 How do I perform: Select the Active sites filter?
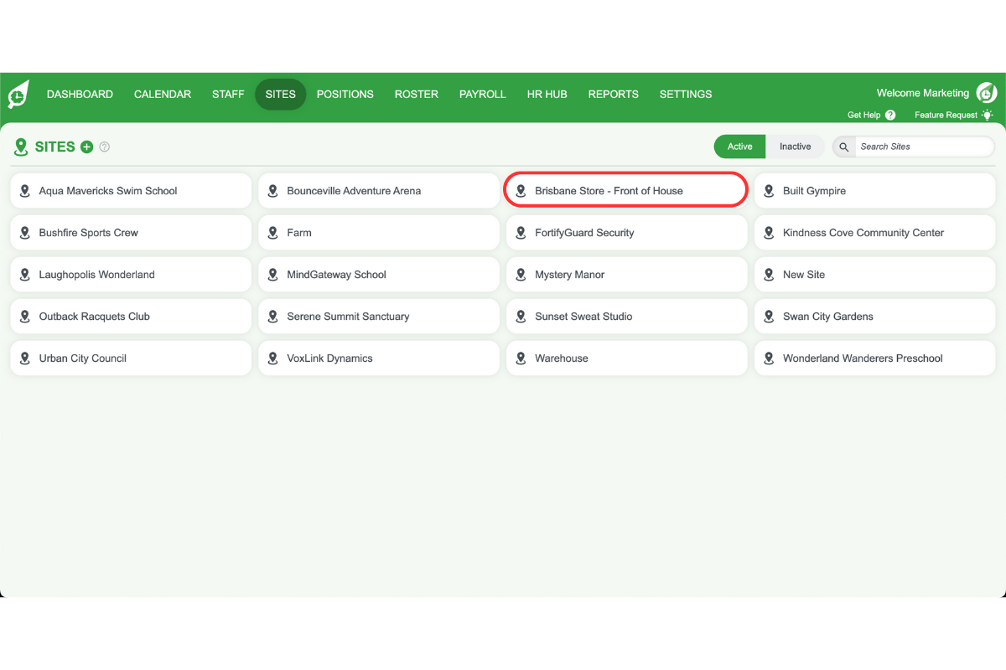pyautogui.click(x=739, y=146)
